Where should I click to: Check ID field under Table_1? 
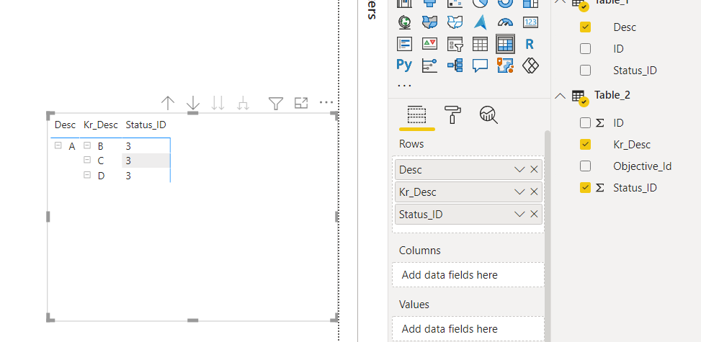[x=585, y=48]
